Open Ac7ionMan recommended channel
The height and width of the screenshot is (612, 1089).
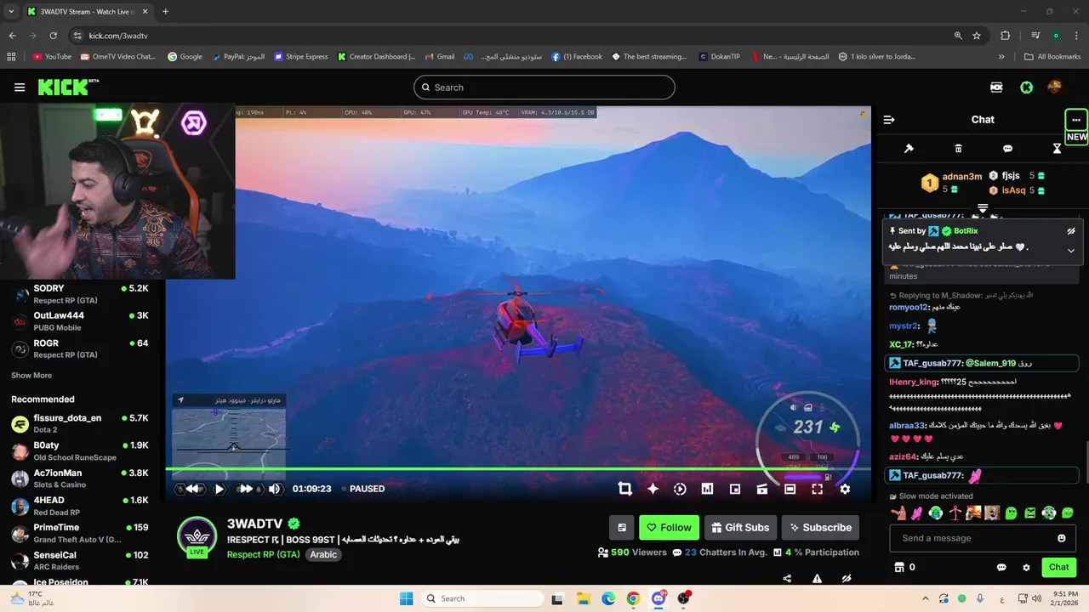(x=81, y=478)
